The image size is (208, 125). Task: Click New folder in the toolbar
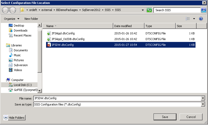tap(31, 19)
